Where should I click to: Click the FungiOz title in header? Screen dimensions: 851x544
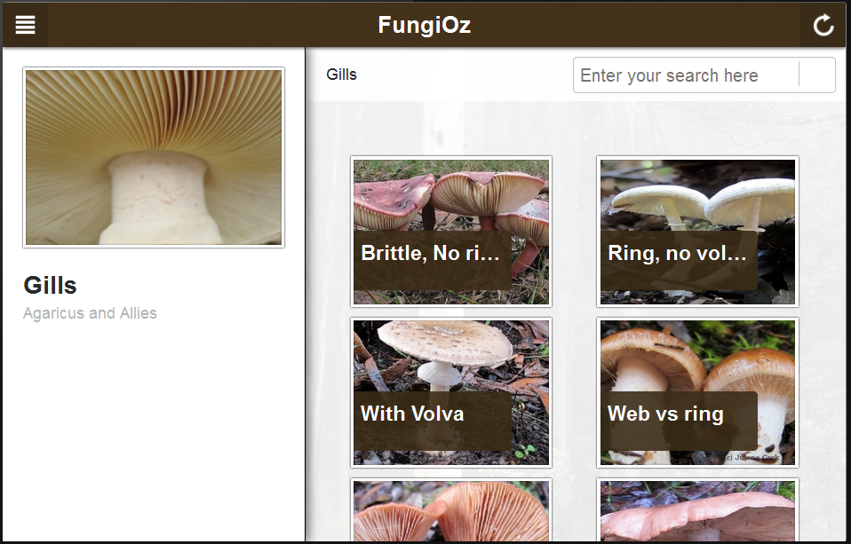[424, 25]
